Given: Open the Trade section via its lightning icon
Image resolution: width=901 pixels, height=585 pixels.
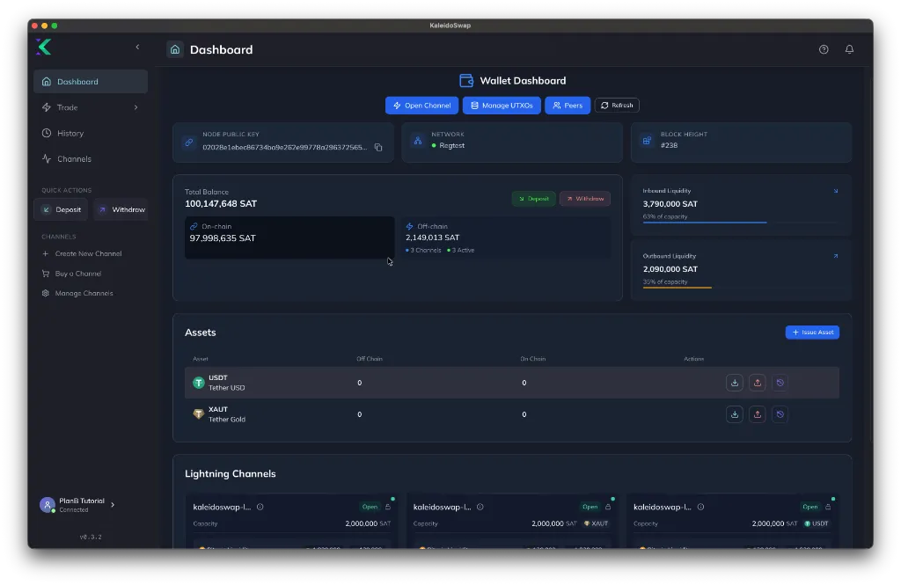Looking at the screenshot, I should [46, 107].
